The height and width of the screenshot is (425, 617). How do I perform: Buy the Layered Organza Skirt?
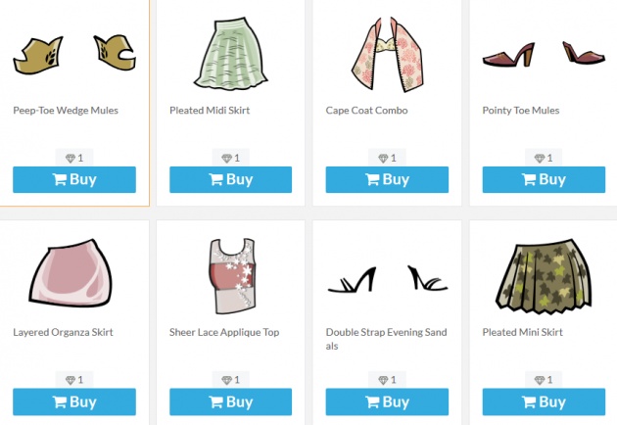click(x=74, y=401)
